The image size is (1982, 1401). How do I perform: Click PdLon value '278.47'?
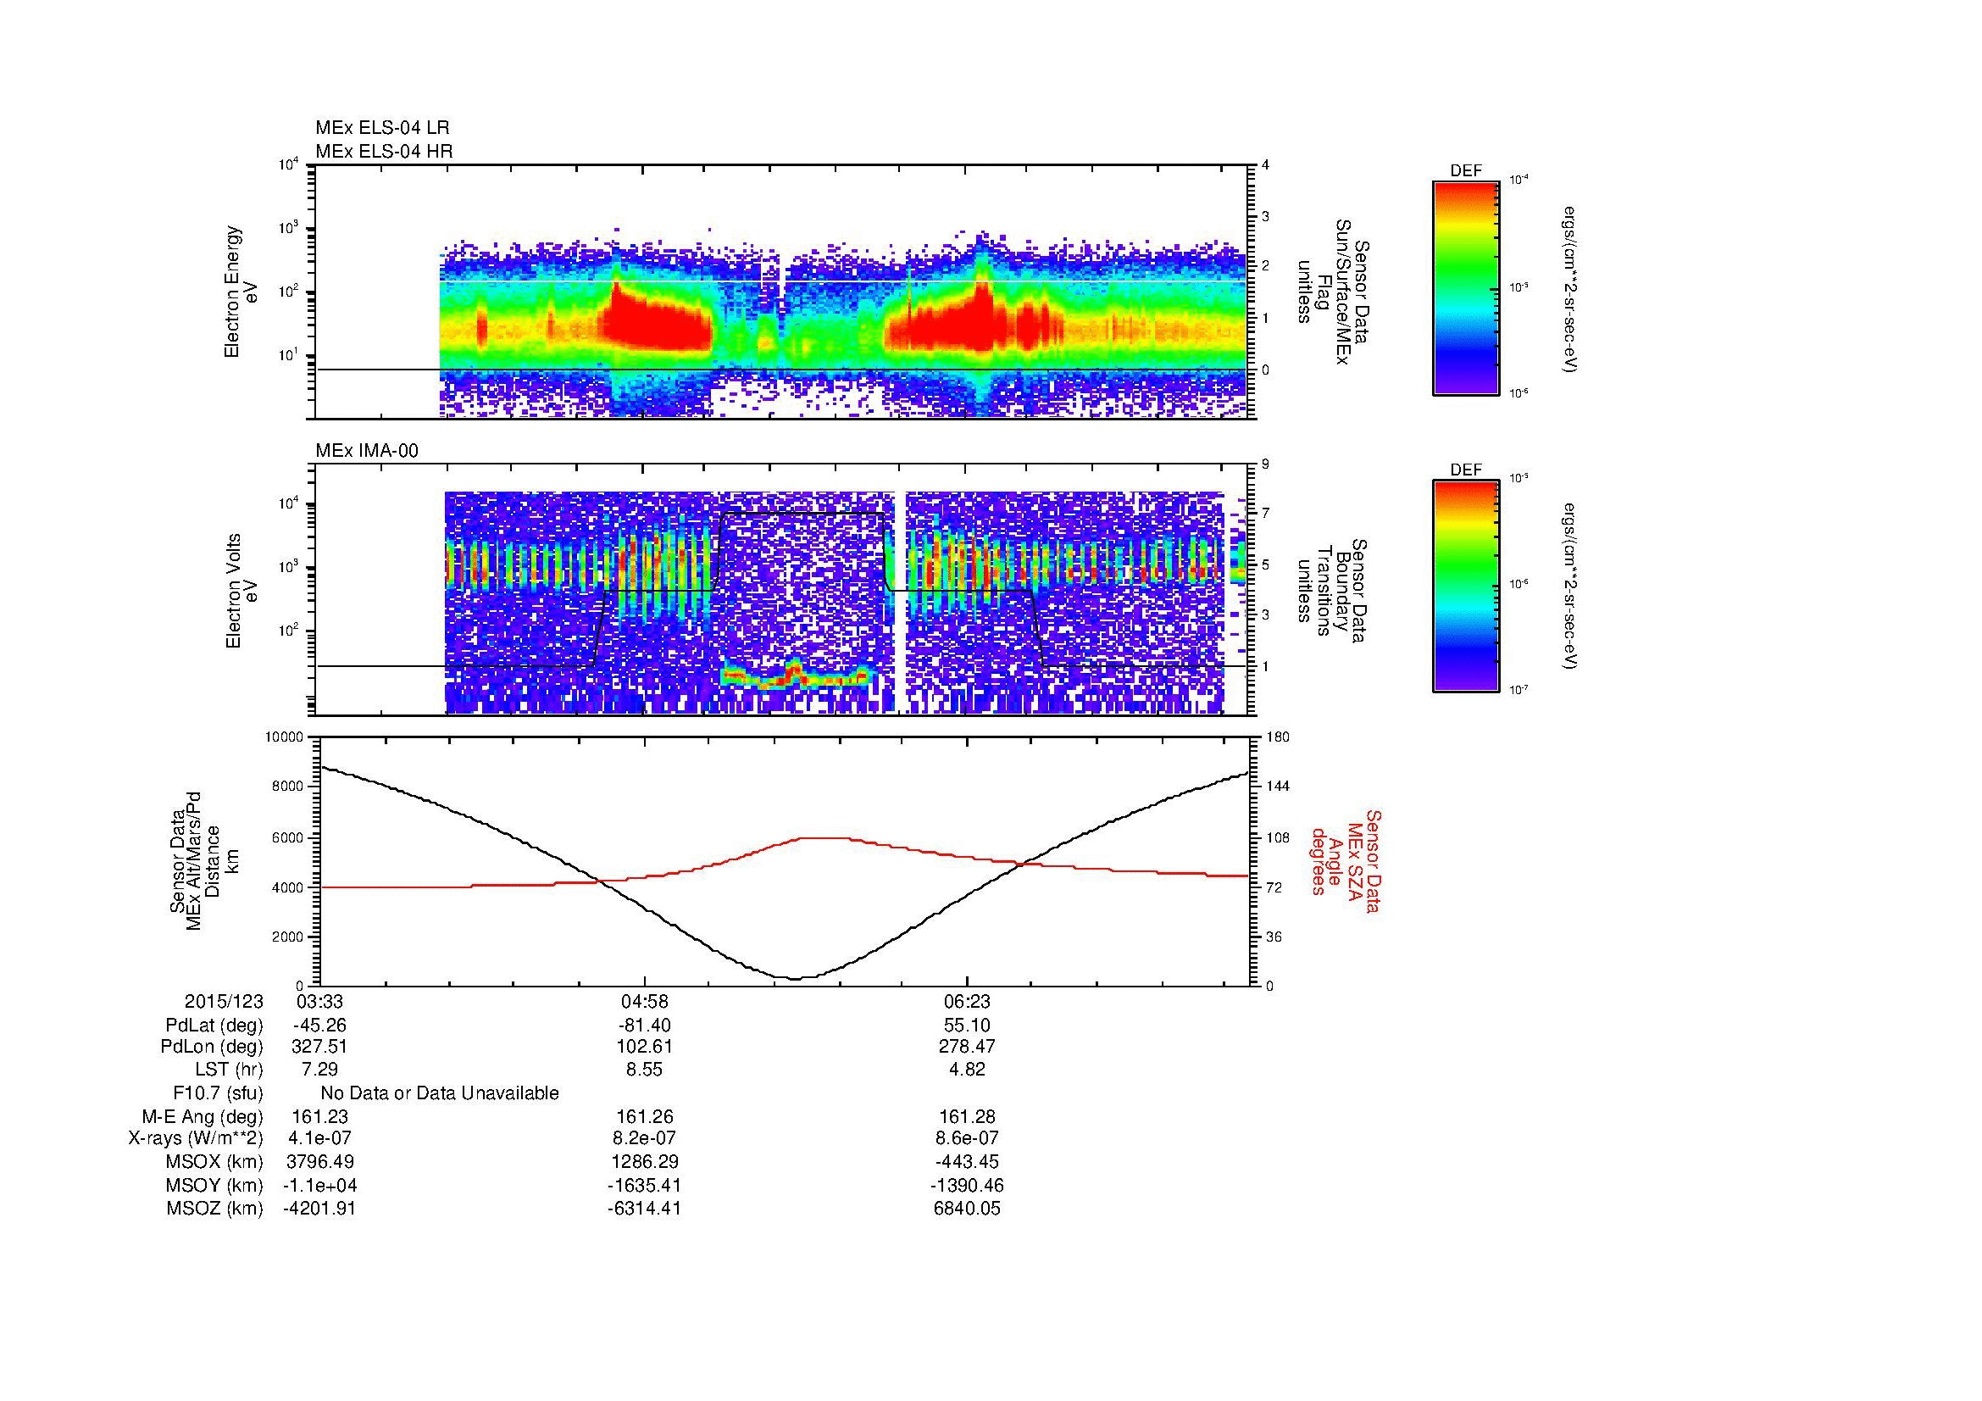tap(968, 1047)
